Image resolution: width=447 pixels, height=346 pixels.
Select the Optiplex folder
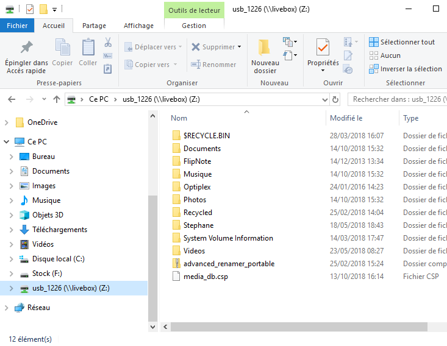click(x=197, y=187)
